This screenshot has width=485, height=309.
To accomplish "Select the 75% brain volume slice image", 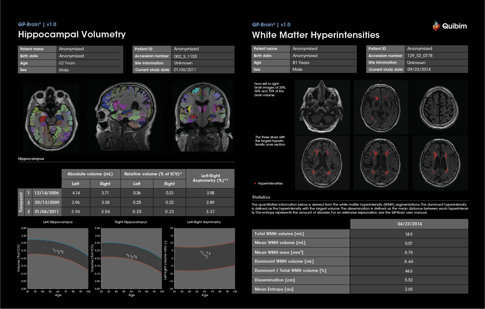I will (440, 107).
